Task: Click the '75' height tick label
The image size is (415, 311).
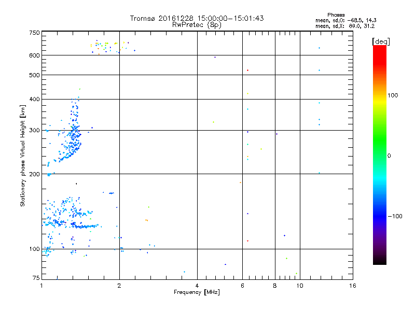Action: tap(36, 278)
